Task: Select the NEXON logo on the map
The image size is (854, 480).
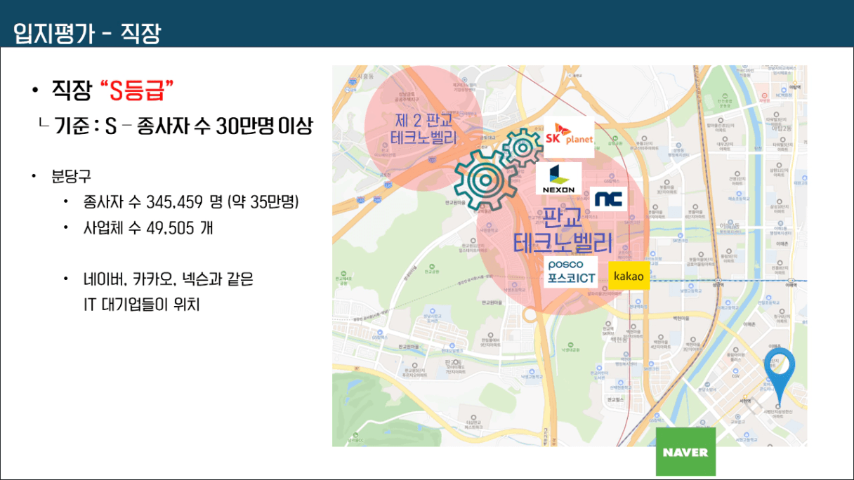Action: point(558,178)
